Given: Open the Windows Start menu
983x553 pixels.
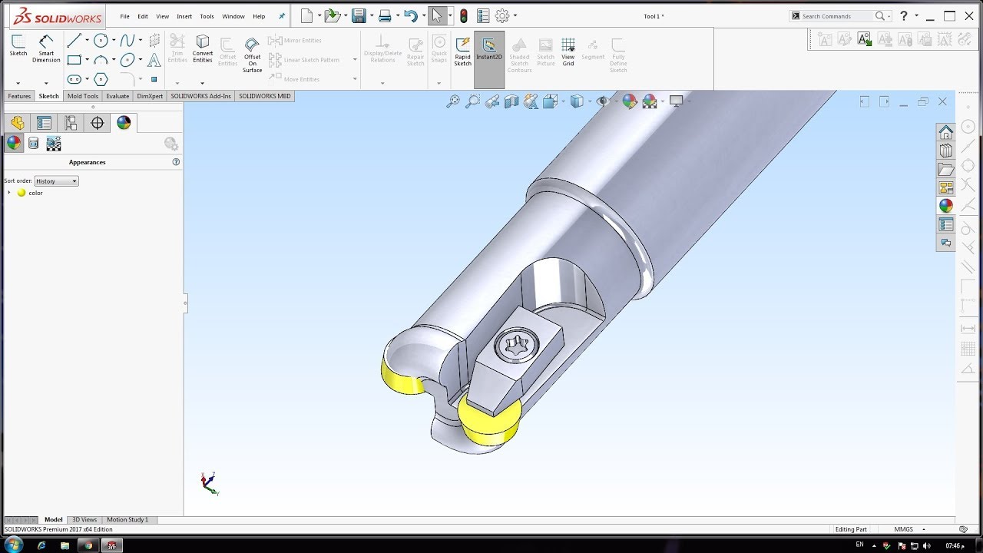Looking at the screenshot, I should click(13, 545).
